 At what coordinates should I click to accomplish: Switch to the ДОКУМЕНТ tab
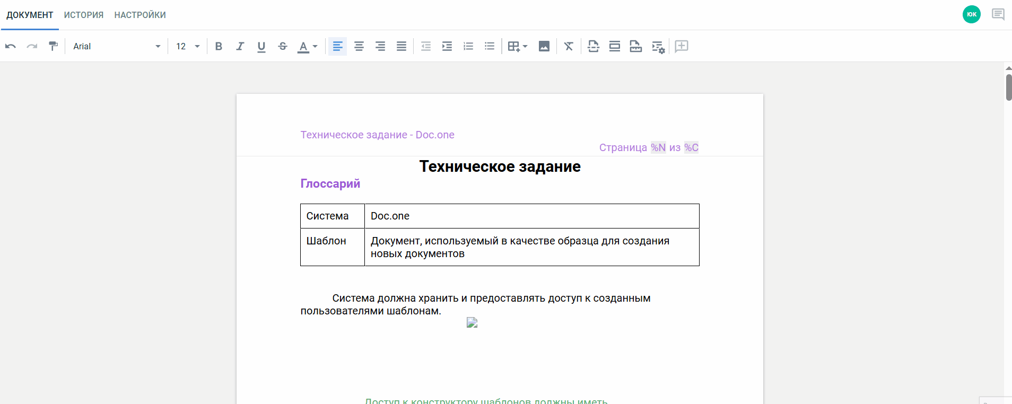[x=30, y=15]
